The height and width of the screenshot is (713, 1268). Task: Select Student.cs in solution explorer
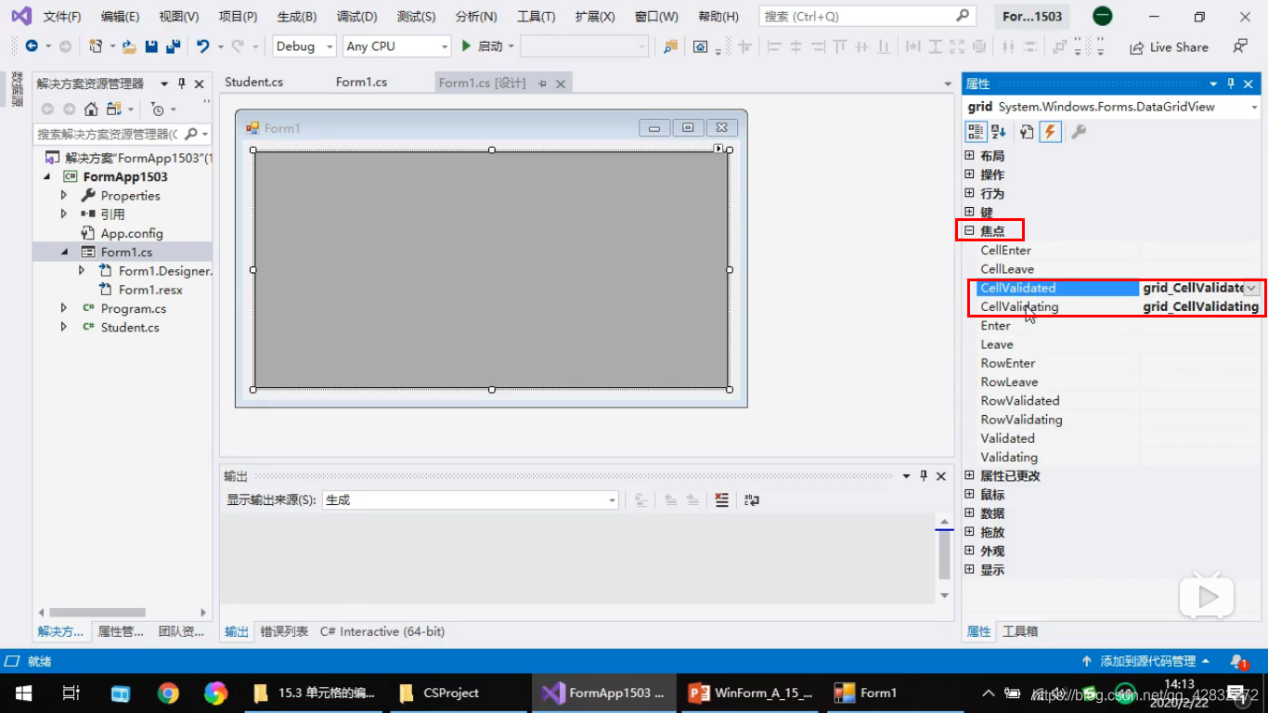(x=130, y=327)
